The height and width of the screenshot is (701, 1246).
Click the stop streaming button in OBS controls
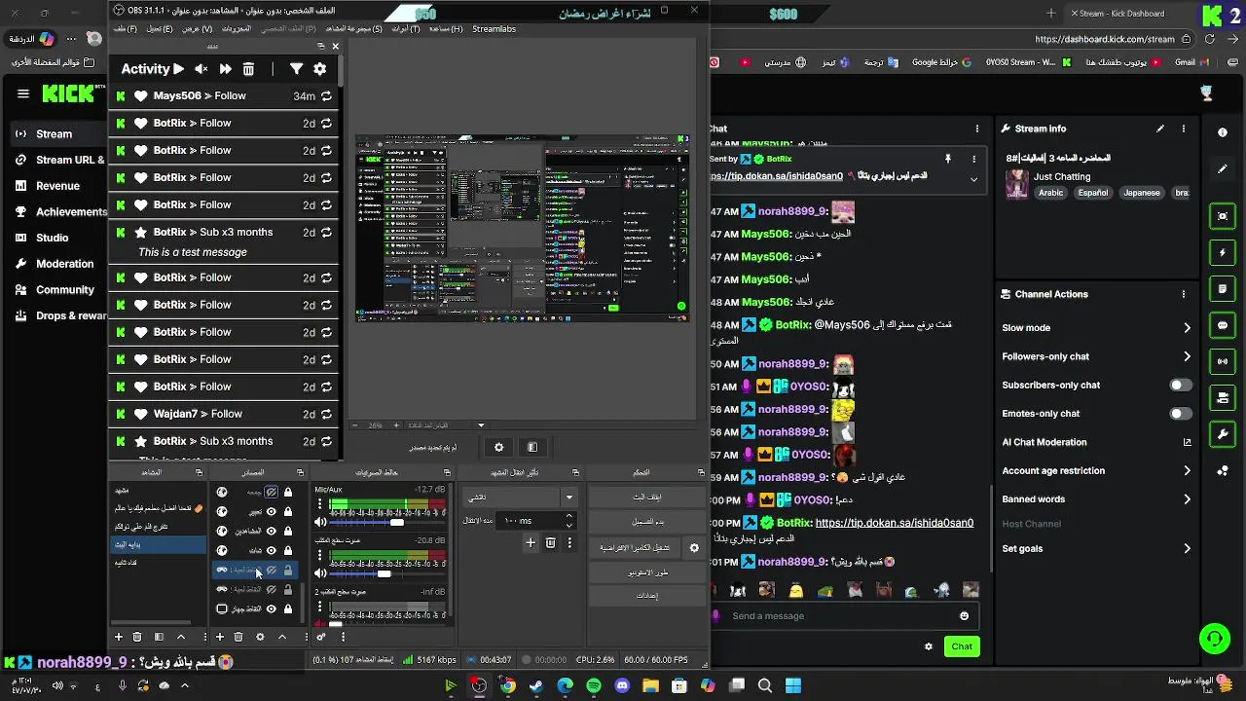(647, 497)
